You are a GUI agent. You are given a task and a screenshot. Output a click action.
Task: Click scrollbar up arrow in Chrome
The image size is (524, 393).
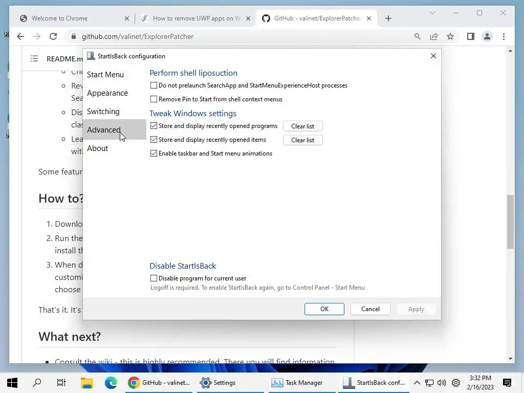[x=510, y=51]
